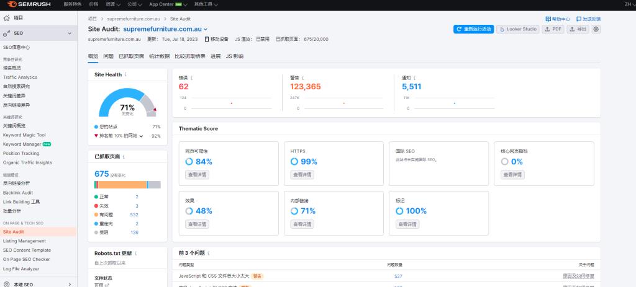This screenshot has width=636, height=287.
Task: Click the orange 有问题 segment of crawled pages bar
Action: click(x=122, y=185)
